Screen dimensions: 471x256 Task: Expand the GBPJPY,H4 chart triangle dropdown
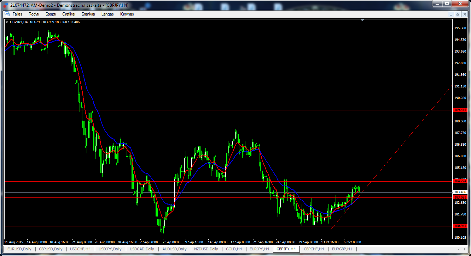click(7, 22)
